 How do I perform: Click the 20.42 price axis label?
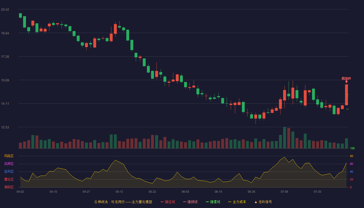(x=5, y=10)
